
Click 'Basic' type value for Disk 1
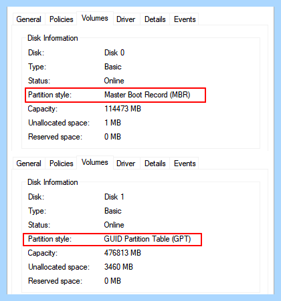tap(113, 211)
